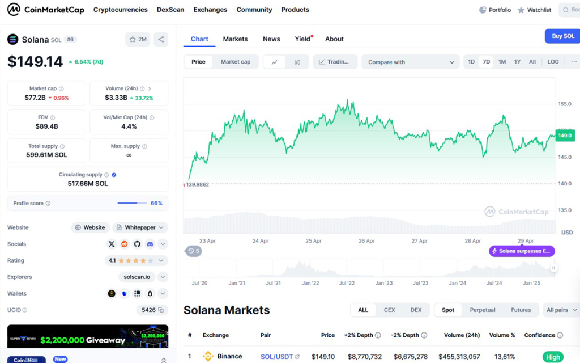Image resolution: width=580 pixels, height=363 pixels.
Task: Open the Exchanges menu
Action: [210, 10]
